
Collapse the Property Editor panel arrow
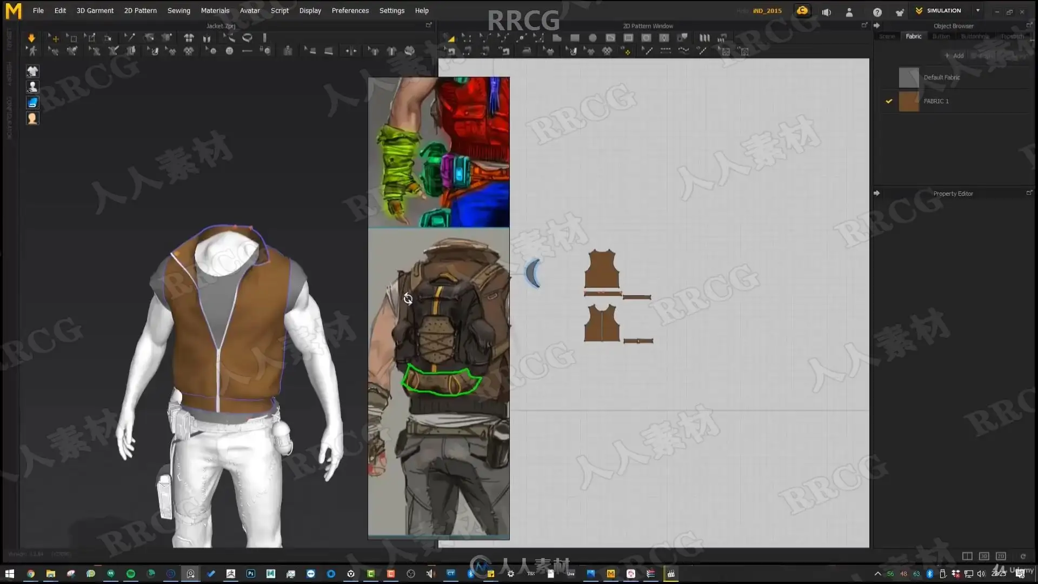[x=876, y=193]
